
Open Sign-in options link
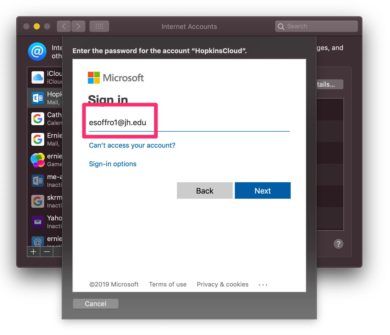113,164
